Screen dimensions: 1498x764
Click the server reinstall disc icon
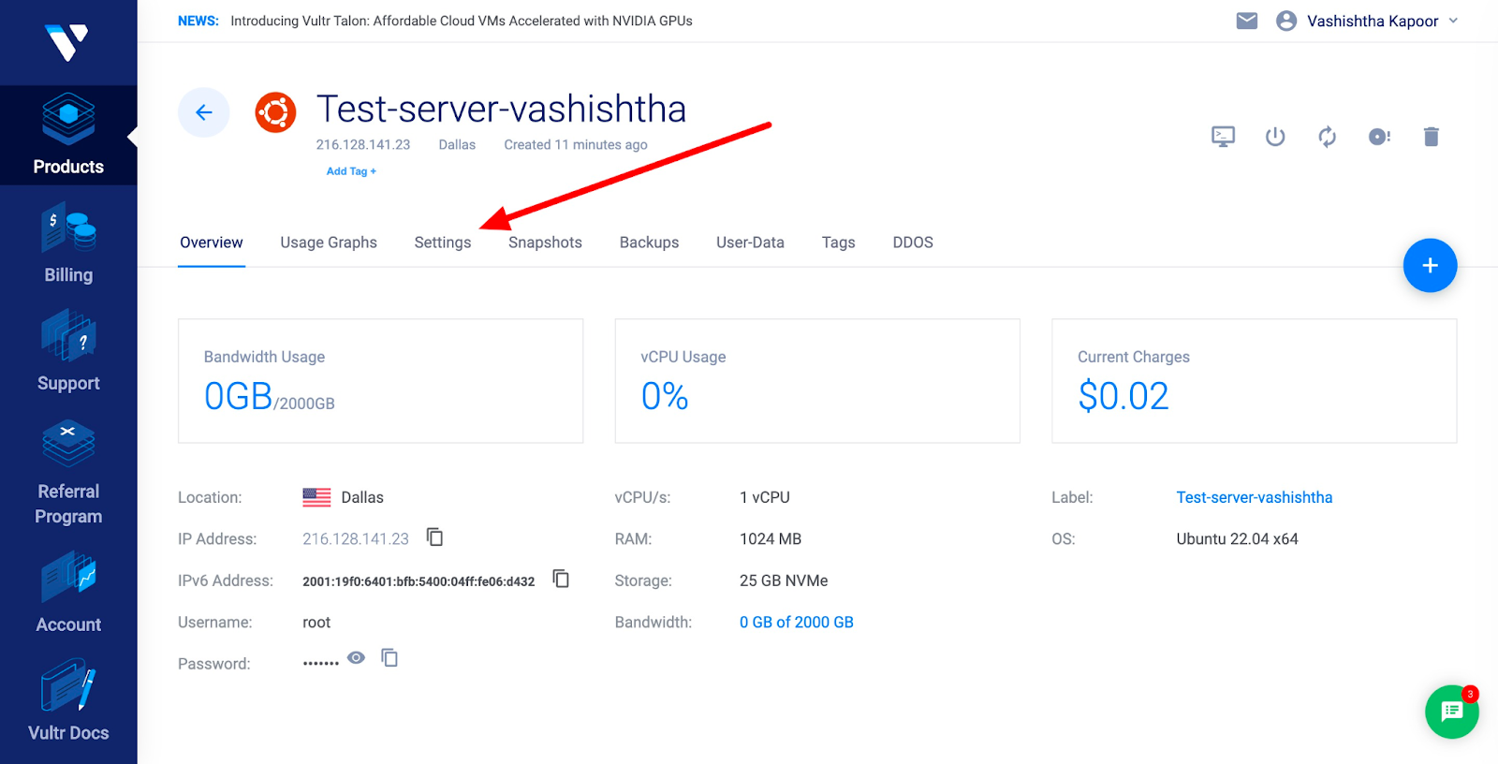1379,137
